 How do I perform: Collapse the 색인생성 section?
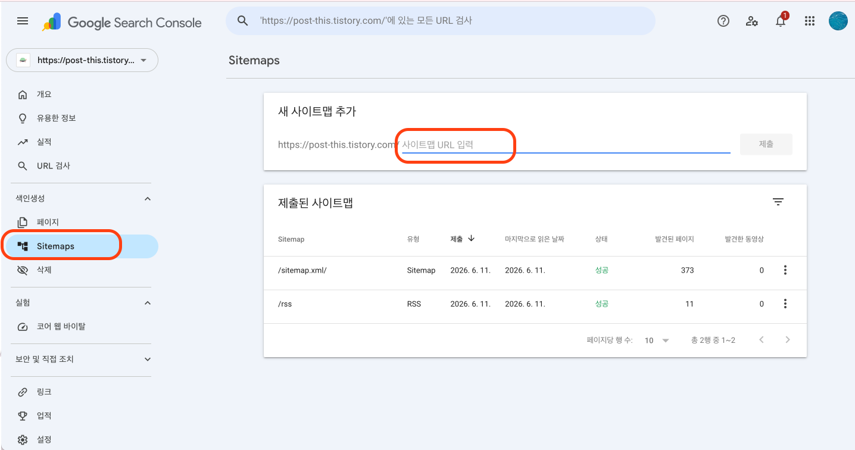[148, 198]
